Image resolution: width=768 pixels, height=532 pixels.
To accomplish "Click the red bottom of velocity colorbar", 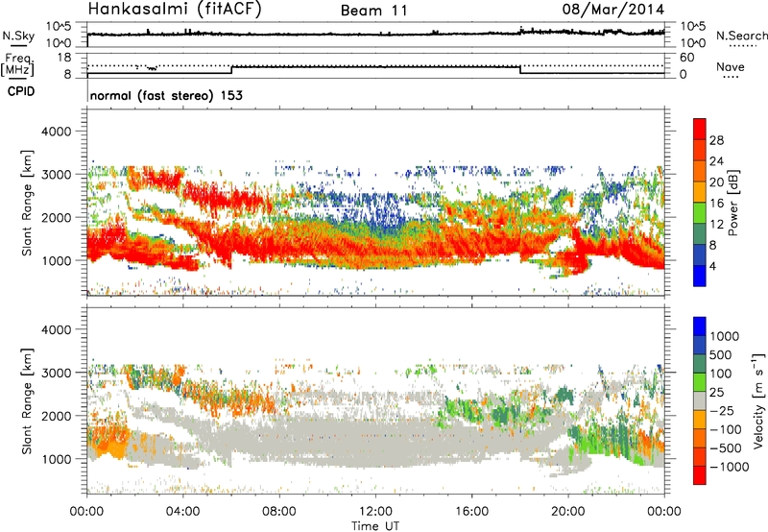I will coord(700,475).
